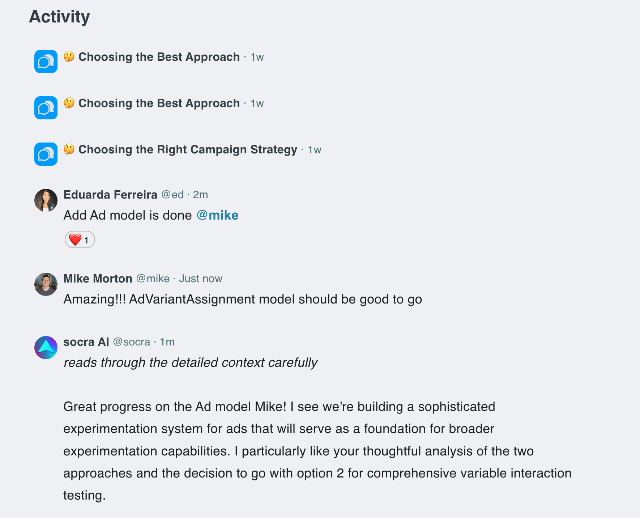Click the socra AI triangle logo avatar
This screenshot has width=640, height=518.
(46, 348)
